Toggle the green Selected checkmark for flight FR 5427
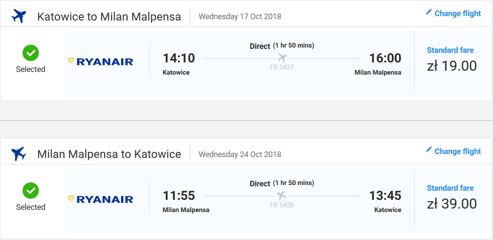Viewport: 493px width, 240px height. click(31, 53)
